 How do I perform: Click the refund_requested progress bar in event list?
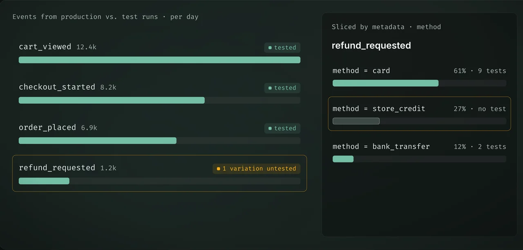point(159,181)
